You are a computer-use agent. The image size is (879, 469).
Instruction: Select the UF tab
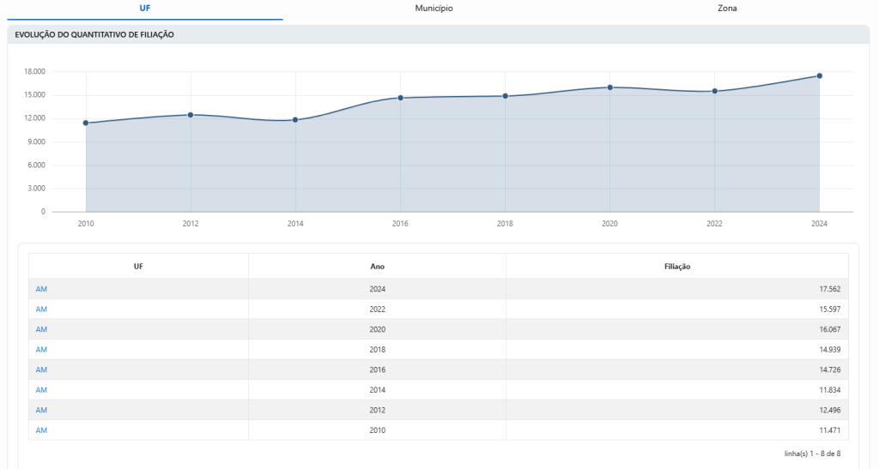pos(144,8)
